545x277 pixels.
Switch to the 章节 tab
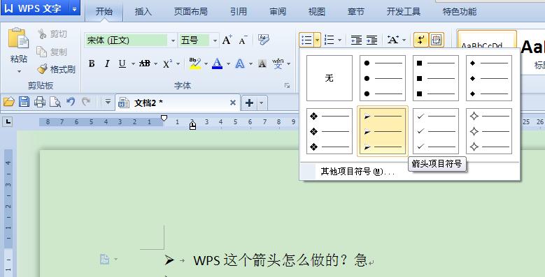356,11
